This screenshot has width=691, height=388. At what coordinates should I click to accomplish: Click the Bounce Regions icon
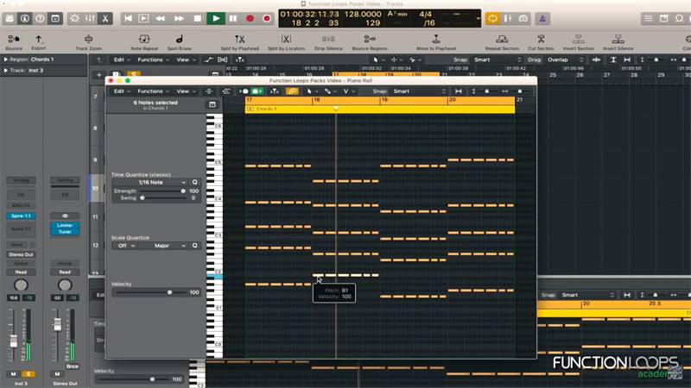point(369,40)
